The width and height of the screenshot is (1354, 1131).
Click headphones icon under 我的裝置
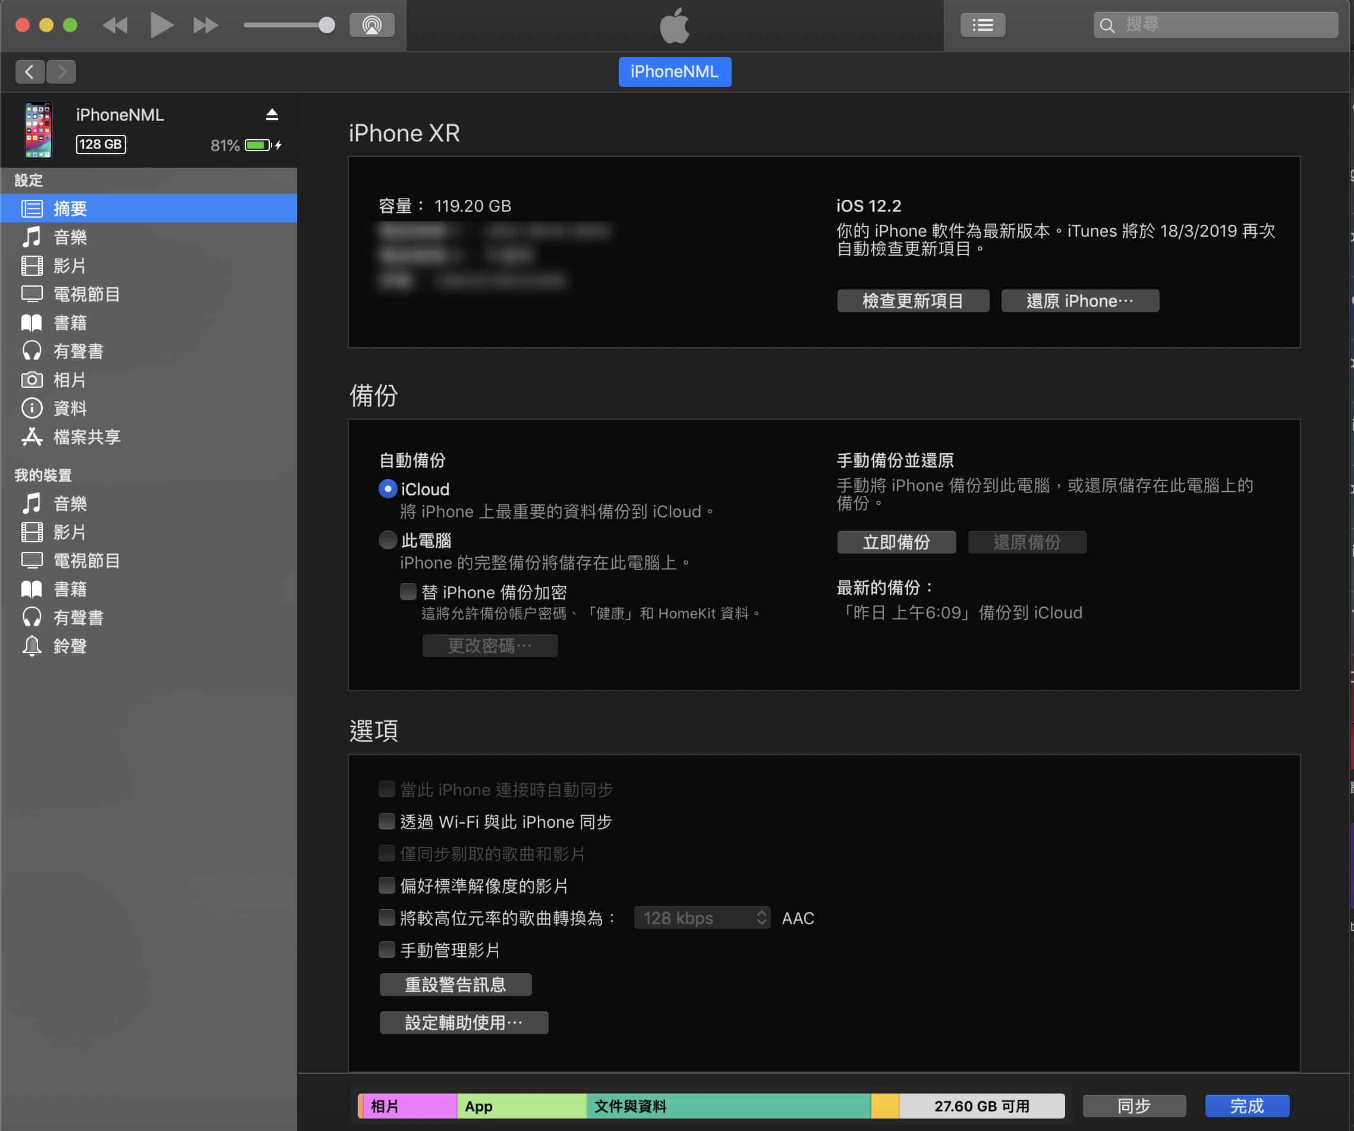[x=32, y=617]
